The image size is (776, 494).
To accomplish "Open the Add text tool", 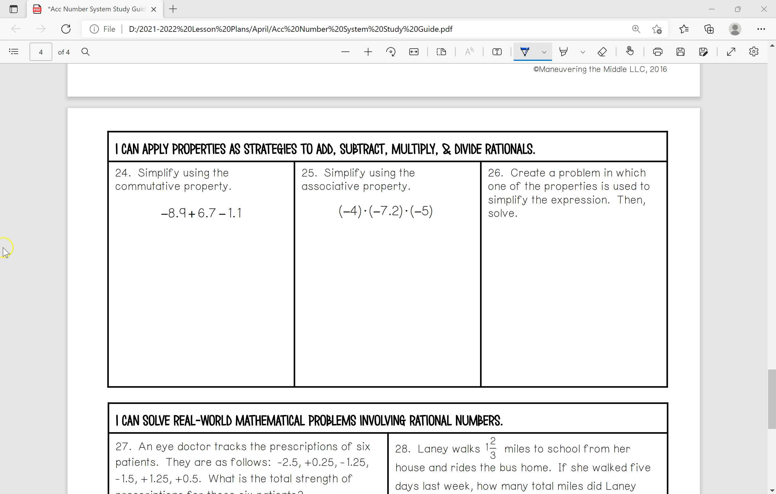I will click(497, 52).
